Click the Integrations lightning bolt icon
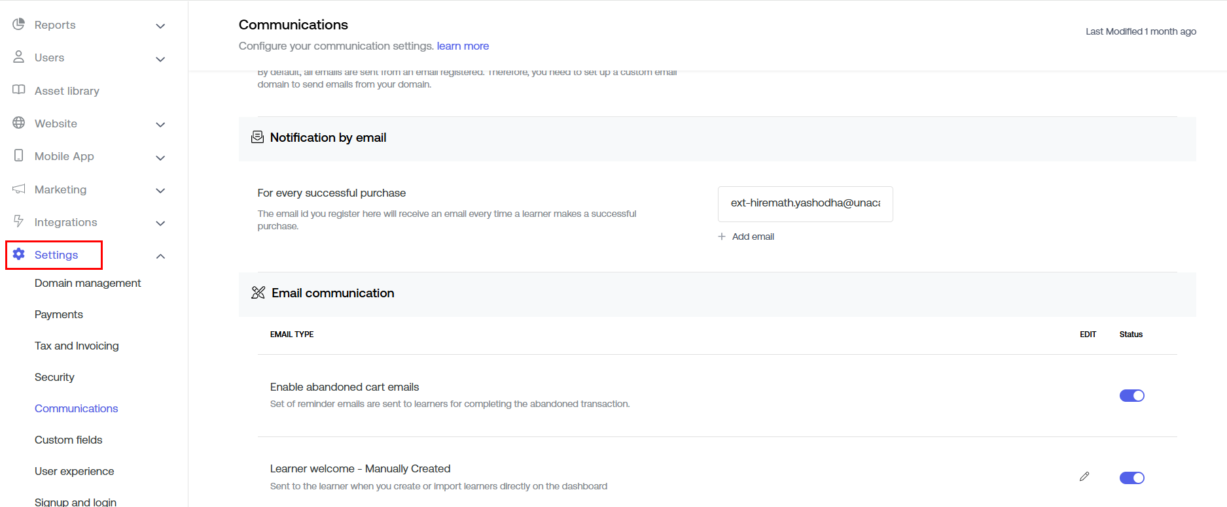The width and height of the screenshot is (1227, 507). click(x=19, y=221)
